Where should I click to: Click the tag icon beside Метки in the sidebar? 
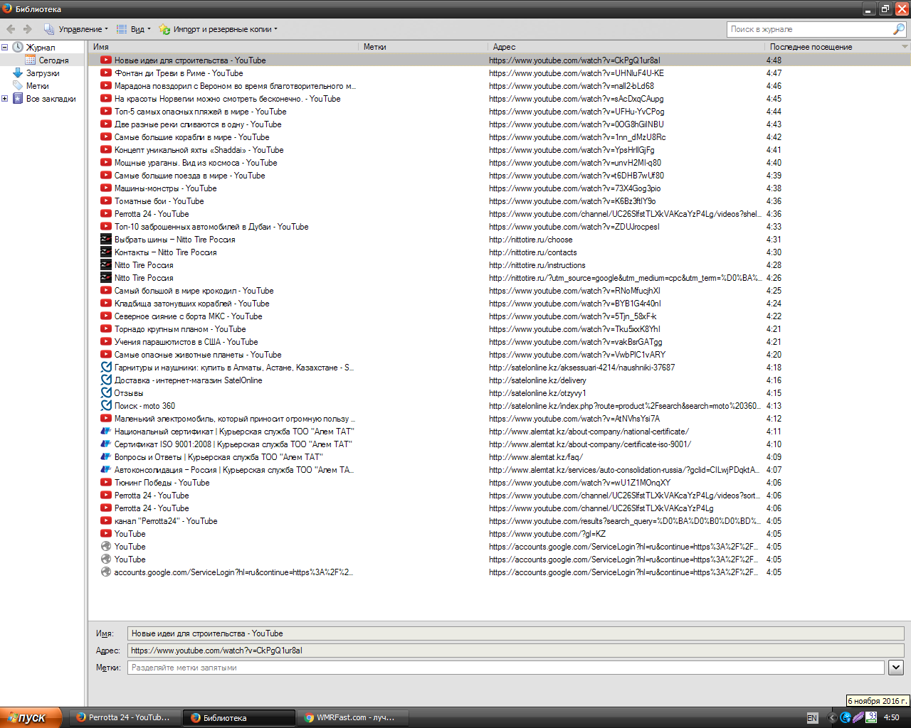point(18,85)
